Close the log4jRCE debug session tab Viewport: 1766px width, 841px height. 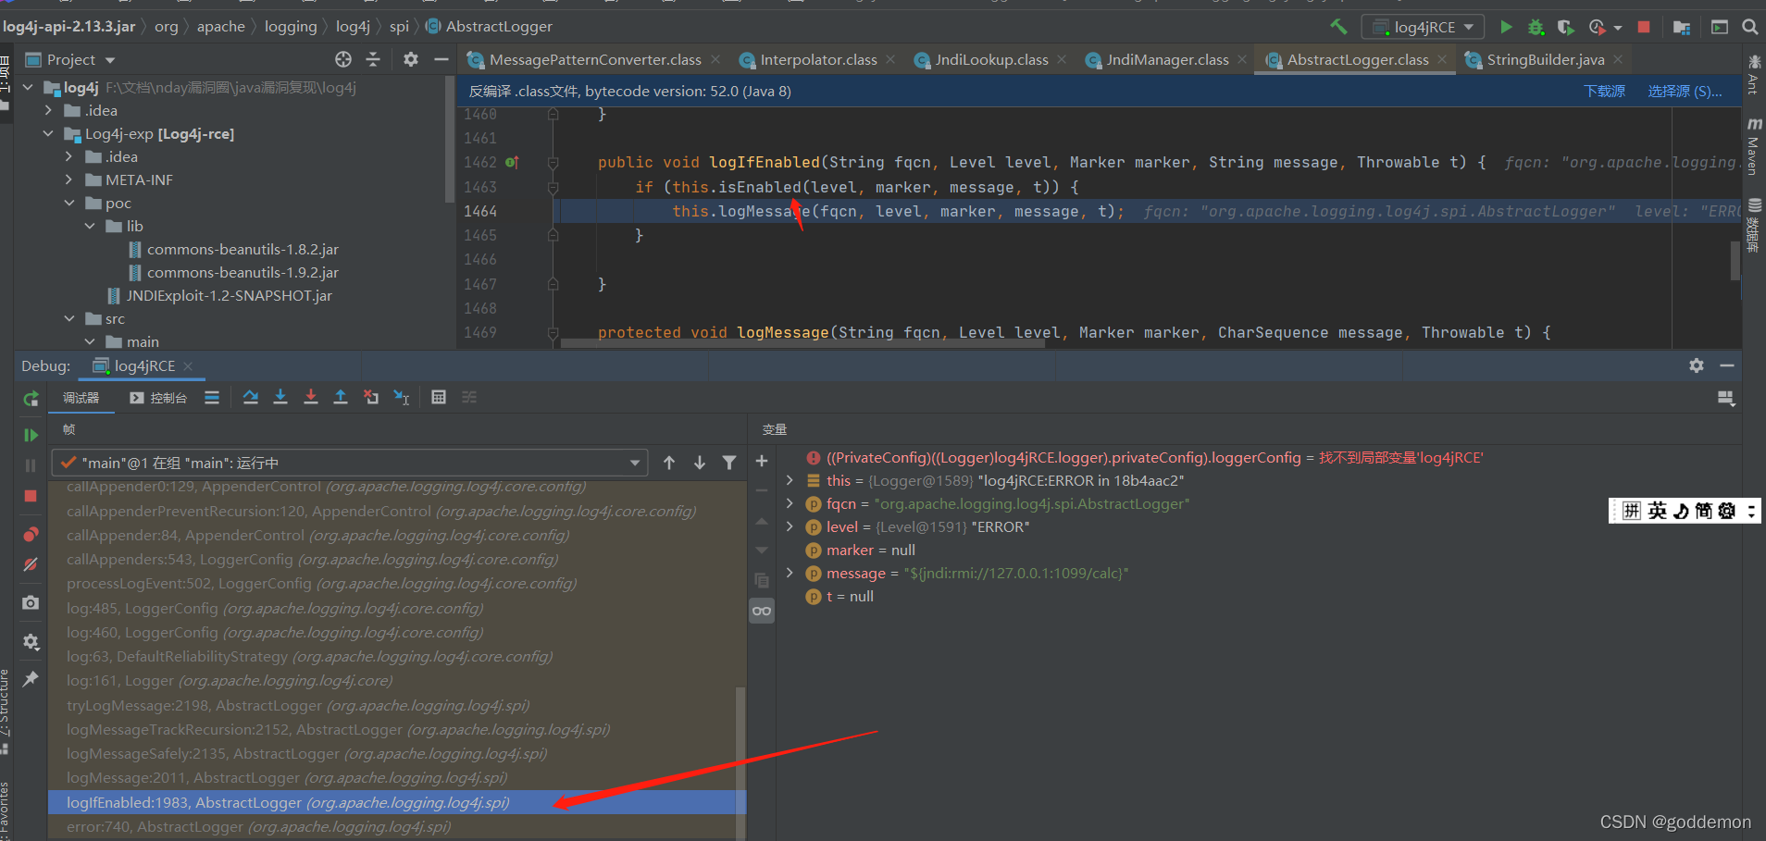[188, 366]
